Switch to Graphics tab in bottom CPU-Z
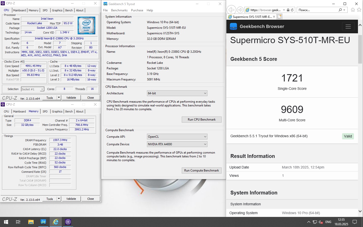 (x=57, y=111)
